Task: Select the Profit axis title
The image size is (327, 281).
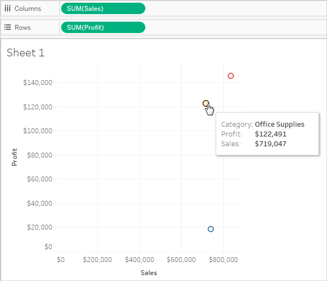Action: coord(15,157)
